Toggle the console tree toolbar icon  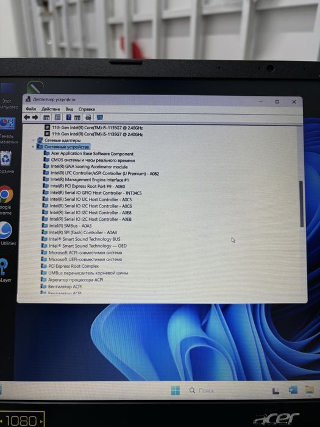(x=46, y=117)
